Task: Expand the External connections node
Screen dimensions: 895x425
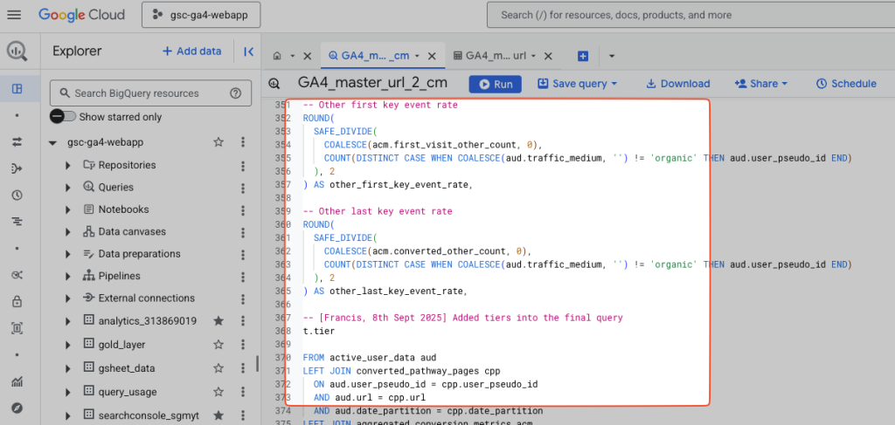Action: point(68,298)
